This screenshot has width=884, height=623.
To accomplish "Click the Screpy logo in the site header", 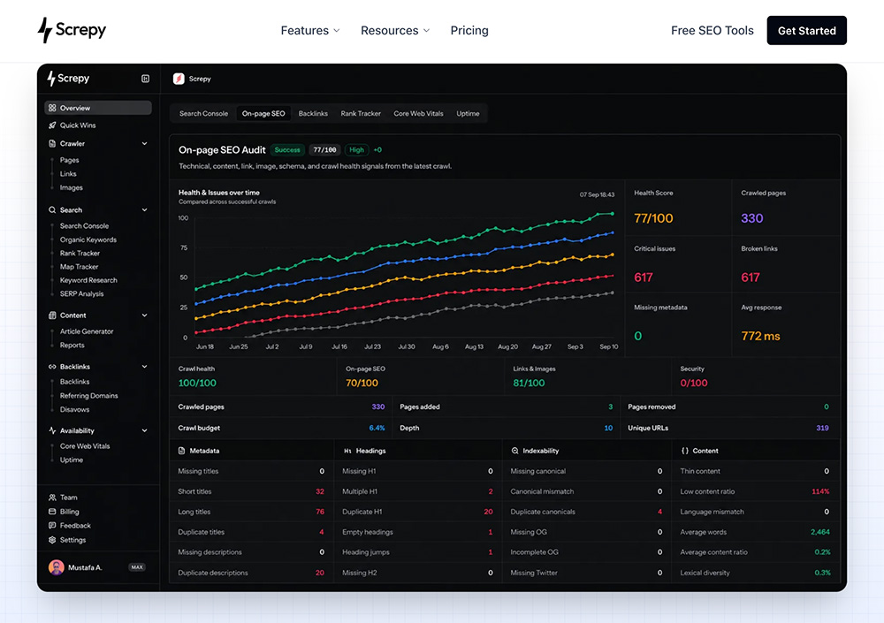I will (72, 30).
